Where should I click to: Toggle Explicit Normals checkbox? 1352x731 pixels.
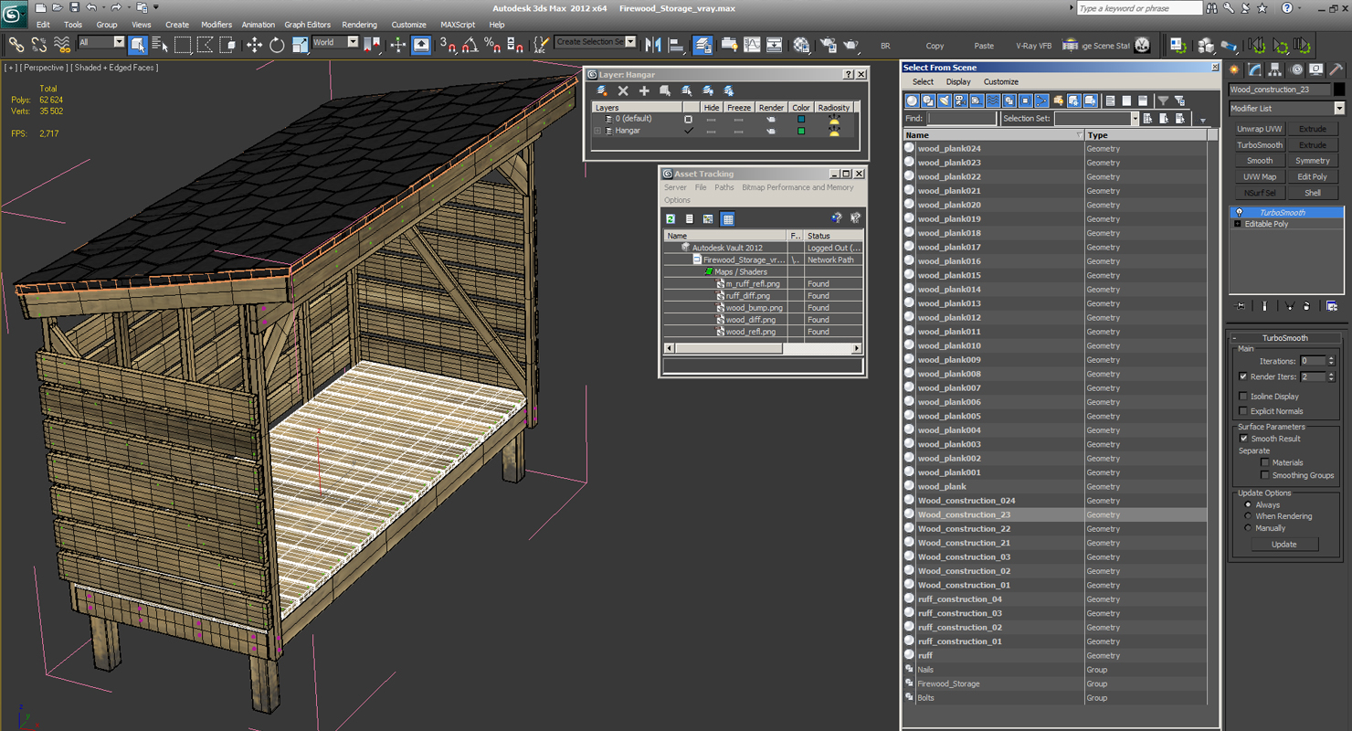tap(1242, 411)
